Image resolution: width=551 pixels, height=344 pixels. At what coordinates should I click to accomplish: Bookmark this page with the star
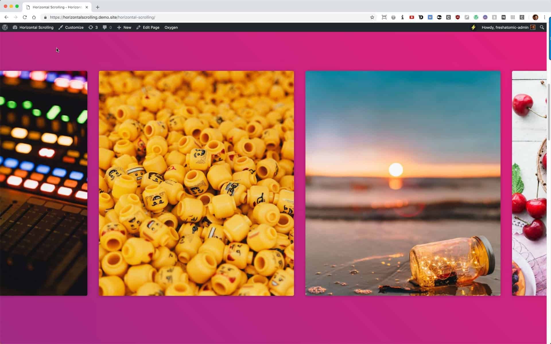point(372,17)
